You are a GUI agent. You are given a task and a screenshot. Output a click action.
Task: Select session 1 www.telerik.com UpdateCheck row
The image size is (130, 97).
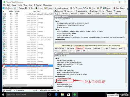(x=28, y=14)
